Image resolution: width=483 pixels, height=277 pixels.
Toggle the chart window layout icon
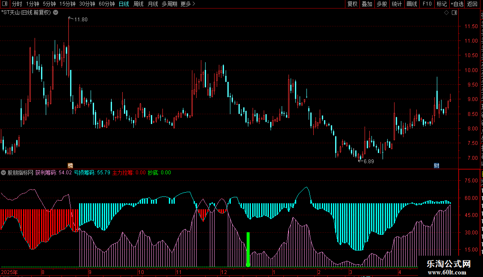tap(454, 13)
